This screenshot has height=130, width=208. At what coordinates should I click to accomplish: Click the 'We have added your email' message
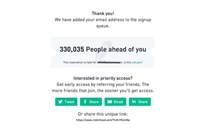tap(103, 23)
